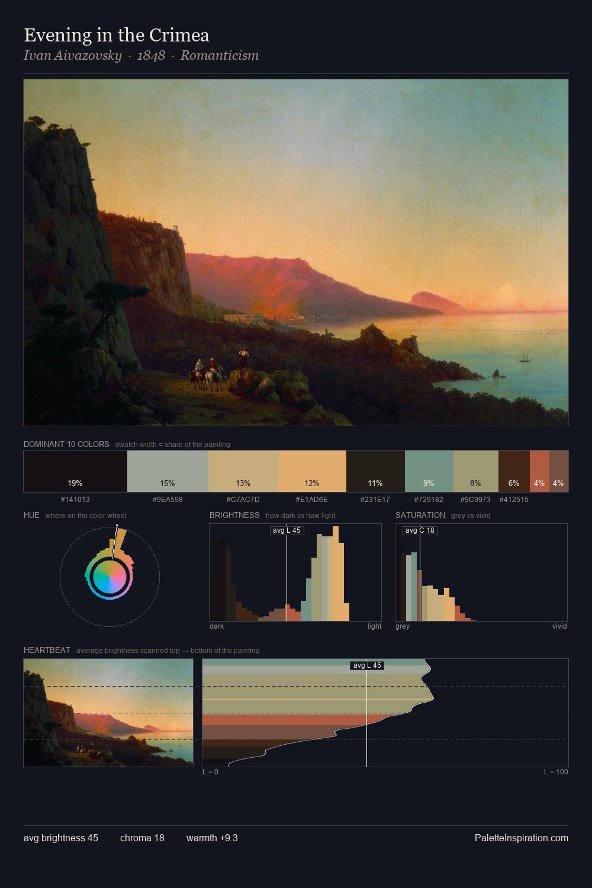Click hex label #E1AD6E

312,500
